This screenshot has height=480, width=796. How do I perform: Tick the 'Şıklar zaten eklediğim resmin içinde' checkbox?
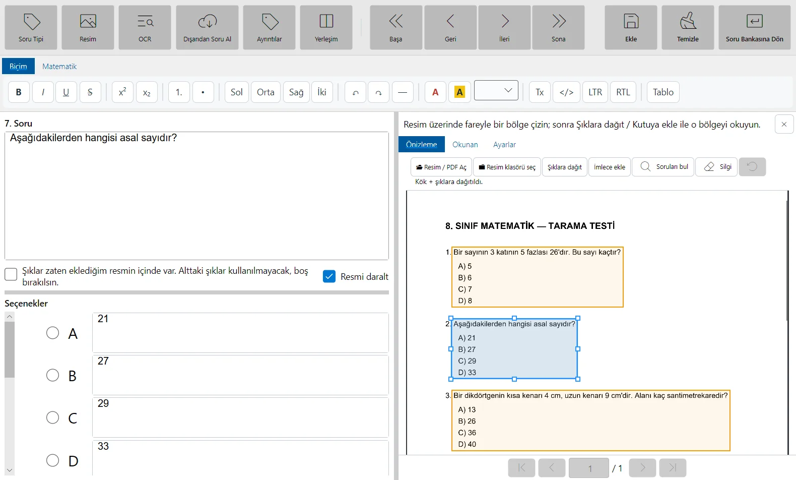(x=11, y=274)
